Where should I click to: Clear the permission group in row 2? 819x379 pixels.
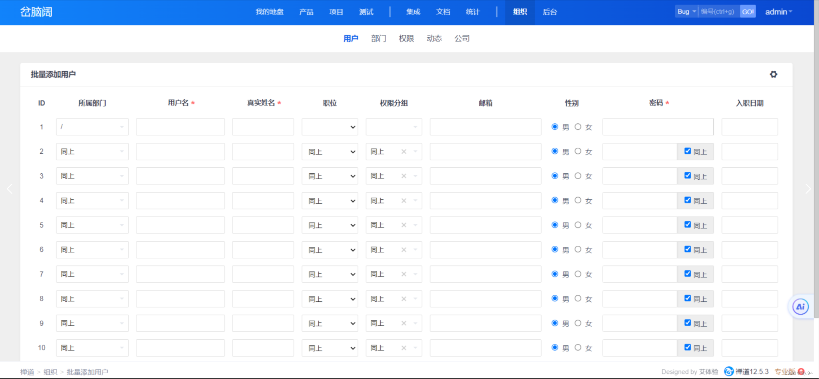(x=404, y=152)
